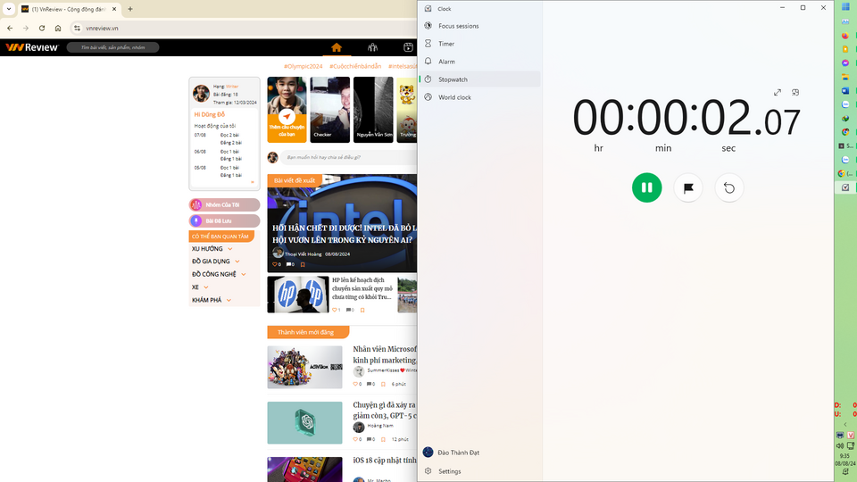The height and width of the screenshot is (482, 857).
Task: Open the Windows Start button in taskbar
Action: (845, 6)
